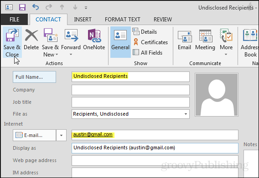Start an Email to this contact
Image resolution: width=259 pixels, height=178 pixels.
pos(184,40)
